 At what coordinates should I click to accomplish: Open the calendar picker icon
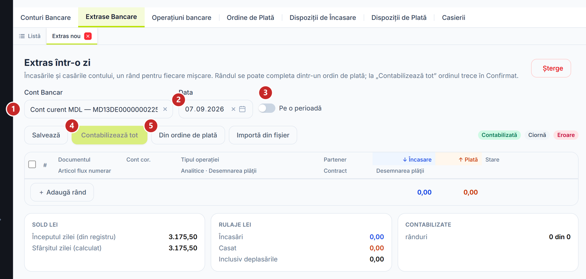click(242, 109)
